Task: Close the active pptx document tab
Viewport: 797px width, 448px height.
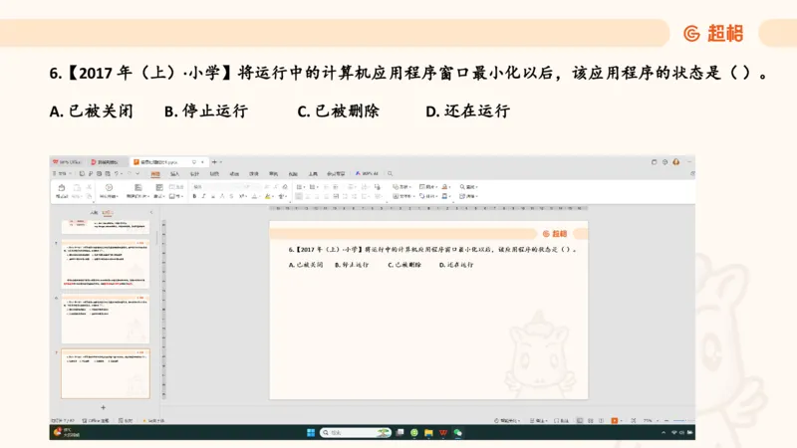Action: coord(202,162)
